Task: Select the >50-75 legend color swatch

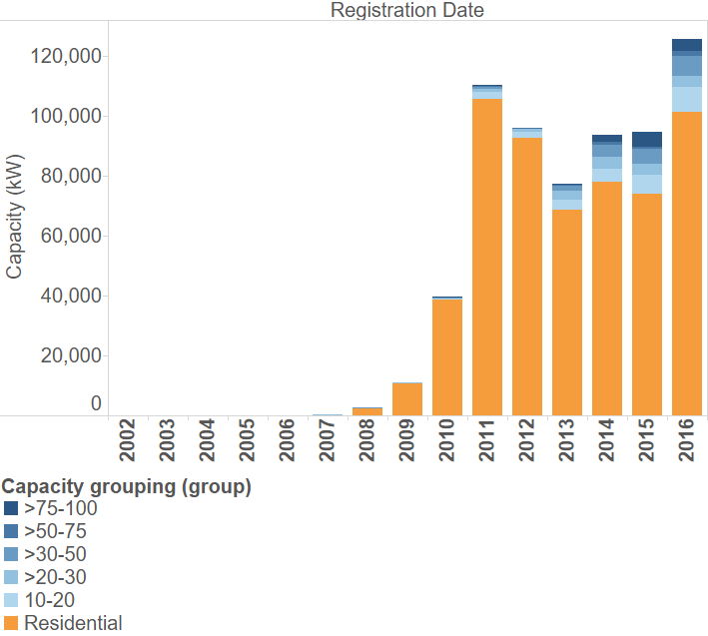Action: click(x=11, y=531)
